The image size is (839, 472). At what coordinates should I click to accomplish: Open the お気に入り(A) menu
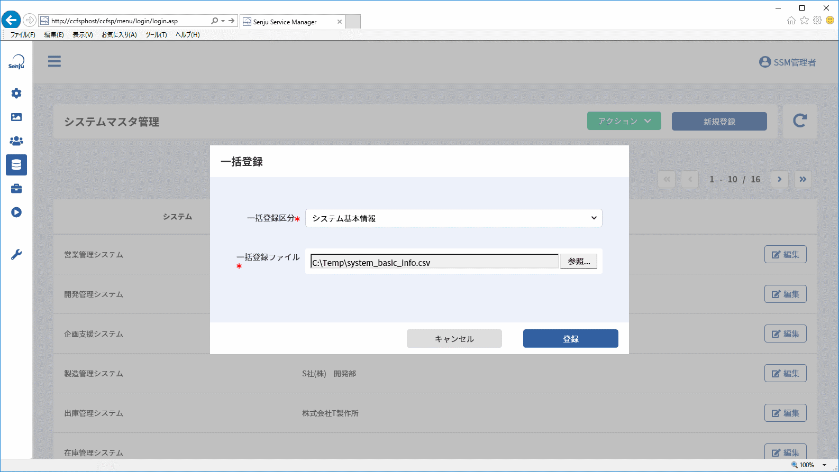(x=119, y=35)
